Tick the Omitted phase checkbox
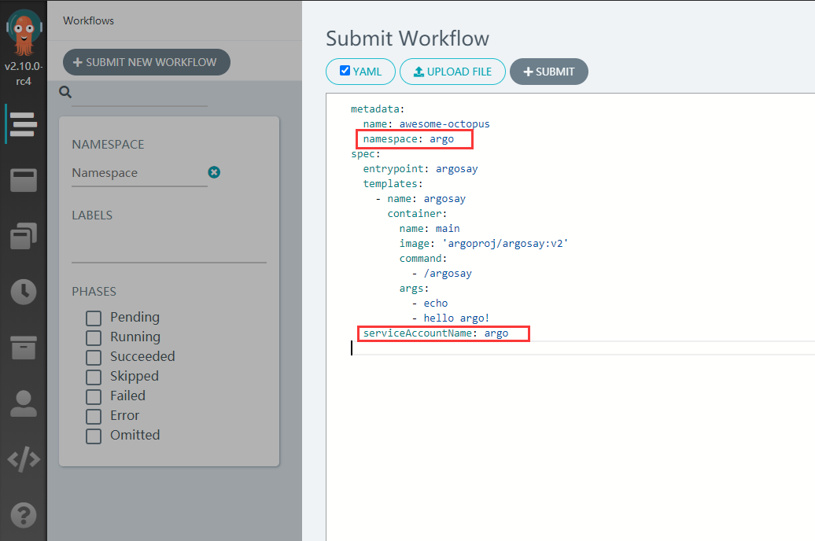 pos(94,436)
